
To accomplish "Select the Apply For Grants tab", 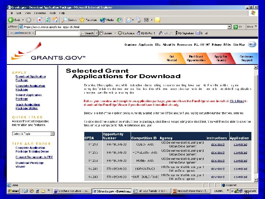I will click(x=221, y=58).
